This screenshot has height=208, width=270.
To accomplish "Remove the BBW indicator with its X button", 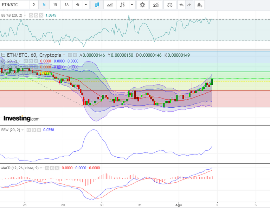I will (39, 130).
